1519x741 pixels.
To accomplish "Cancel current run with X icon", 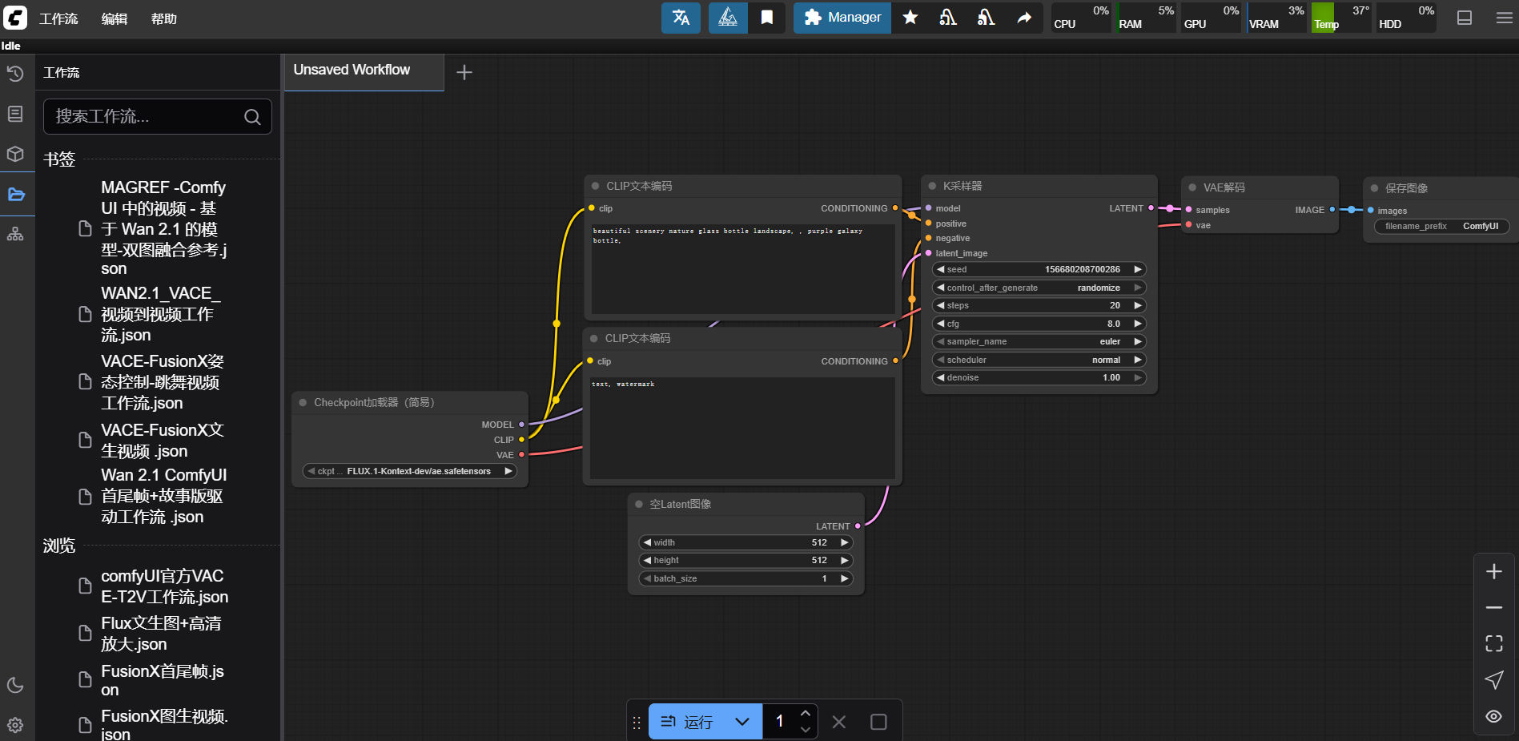I will [838, 722].
